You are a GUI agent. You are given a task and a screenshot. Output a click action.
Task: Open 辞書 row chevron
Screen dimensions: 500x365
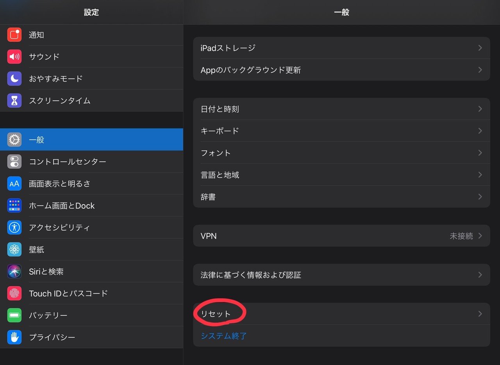tap(480, 197)
